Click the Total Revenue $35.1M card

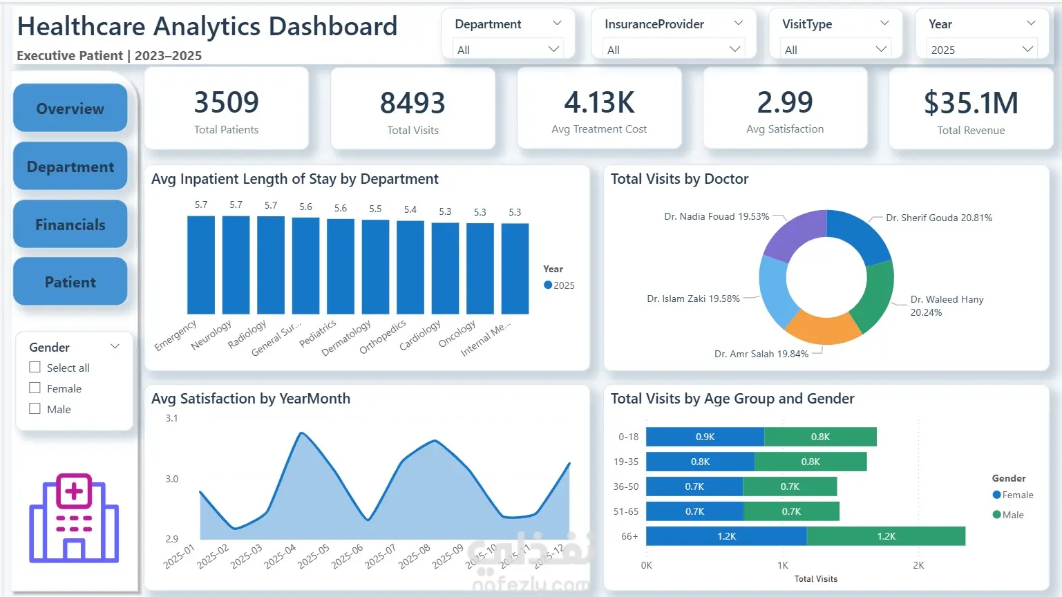[x=971, y=108]
